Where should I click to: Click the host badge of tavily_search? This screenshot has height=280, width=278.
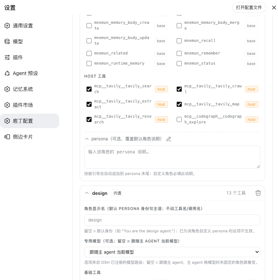tap(161, 89)
